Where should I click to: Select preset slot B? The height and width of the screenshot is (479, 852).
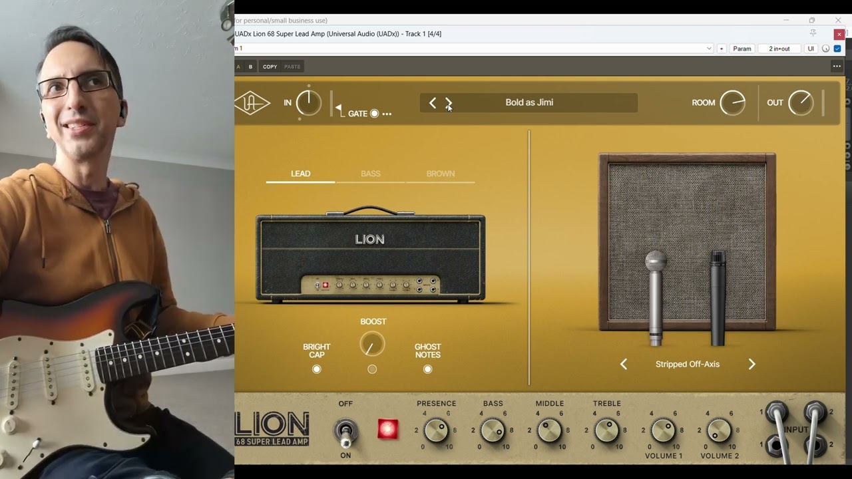pos(250,67)
